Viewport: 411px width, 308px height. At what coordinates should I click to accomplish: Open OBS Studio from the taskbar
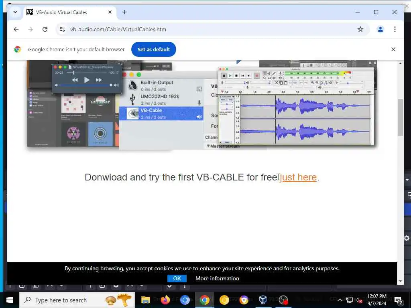pos(283,300)
